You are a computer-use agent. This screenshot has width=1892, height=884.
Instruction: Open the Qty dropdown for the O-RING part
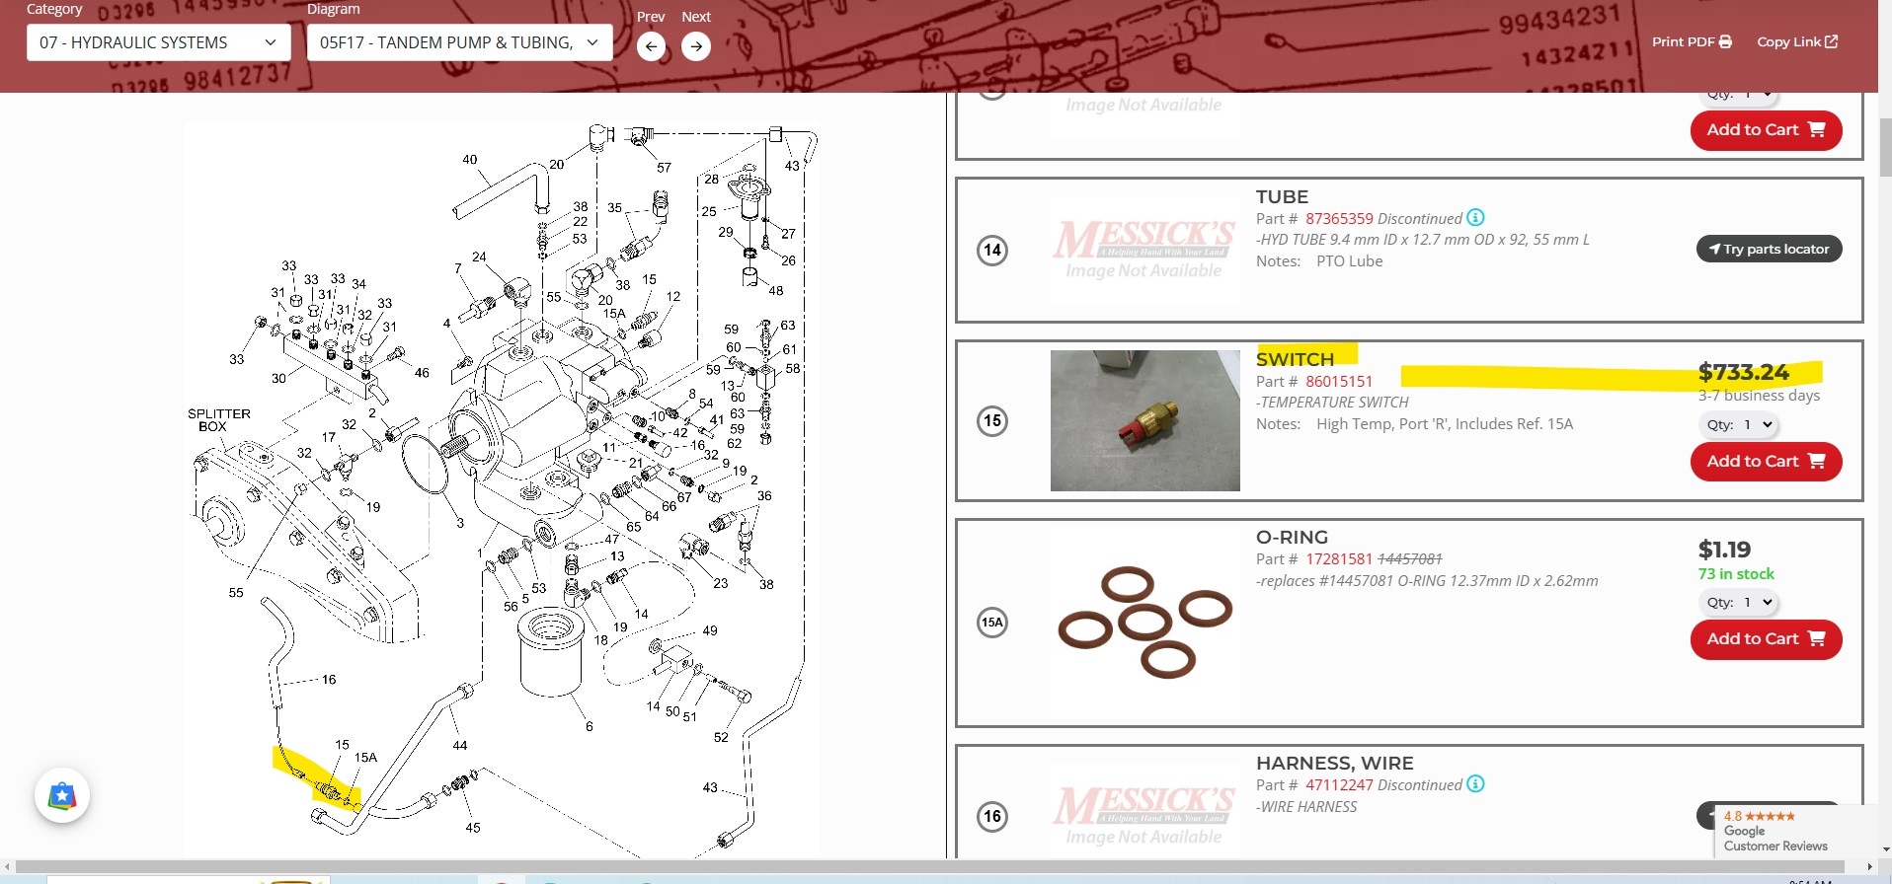tap(1740, 603)
